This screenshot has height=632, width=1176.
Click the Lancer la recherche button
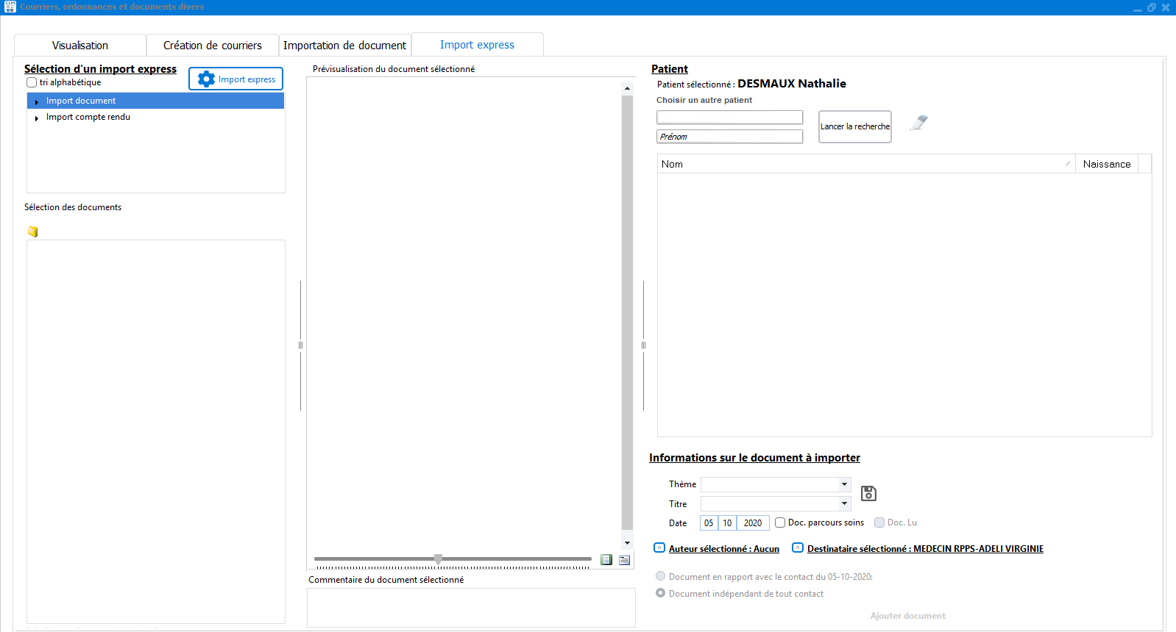point(854,126)
